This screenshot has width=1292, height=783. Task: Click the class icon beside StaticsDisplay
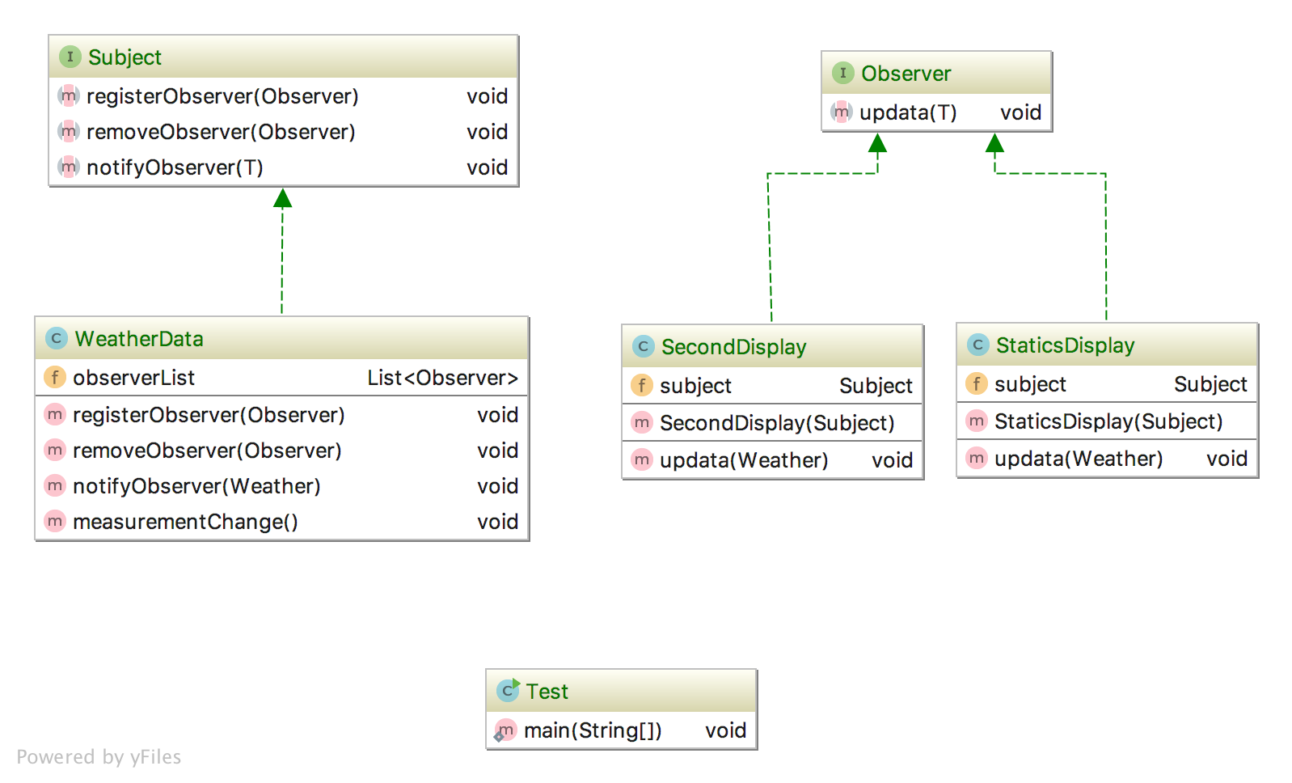pyautogui.click(x=978, y=345)
